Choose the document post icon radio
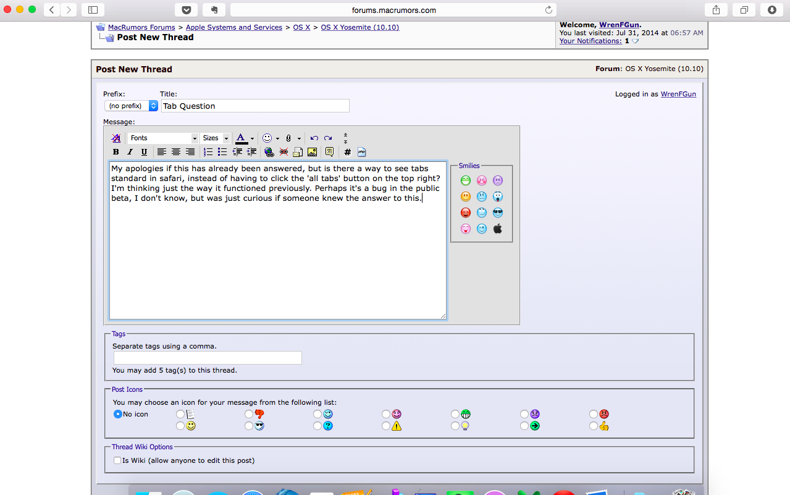Viewport: 790px width, 495px height. click(x=180, y=414)
